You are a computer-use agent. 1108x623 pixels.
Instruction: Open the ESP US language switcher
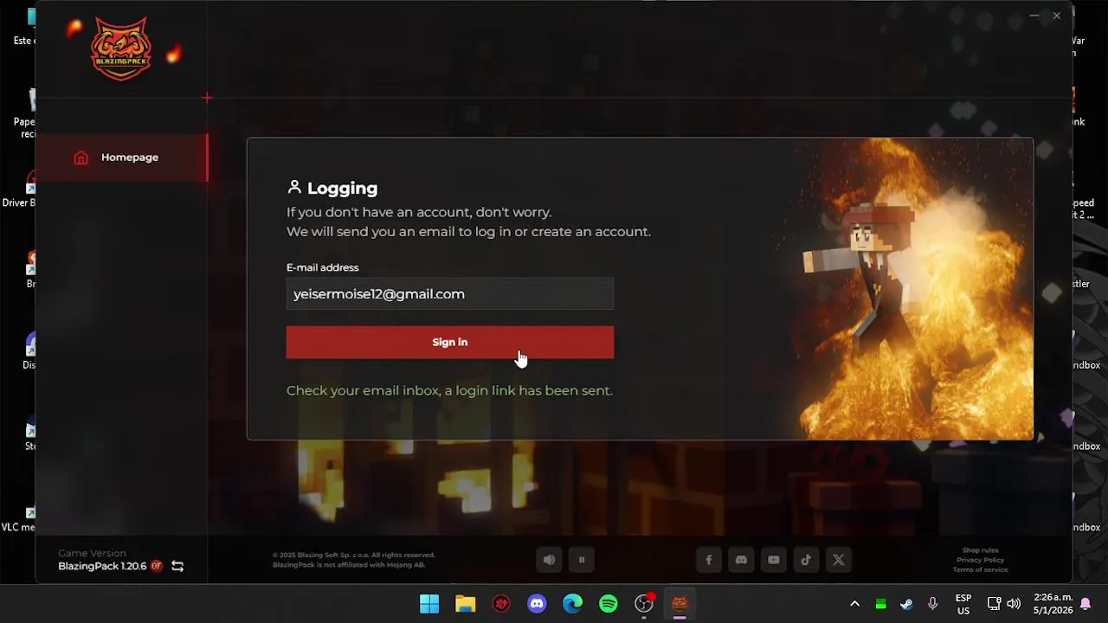pyautogui.click(x=963, y=604)
